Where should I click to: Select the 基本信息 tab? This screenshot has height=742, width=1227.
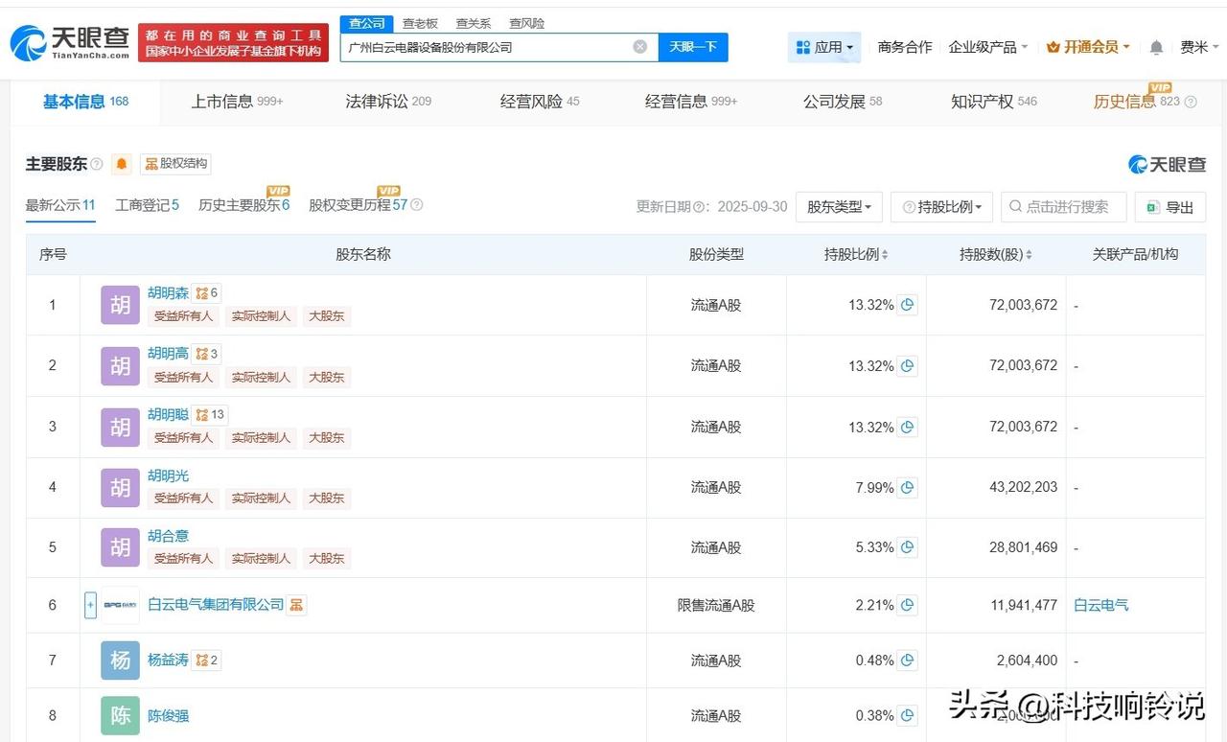[85, 102]
